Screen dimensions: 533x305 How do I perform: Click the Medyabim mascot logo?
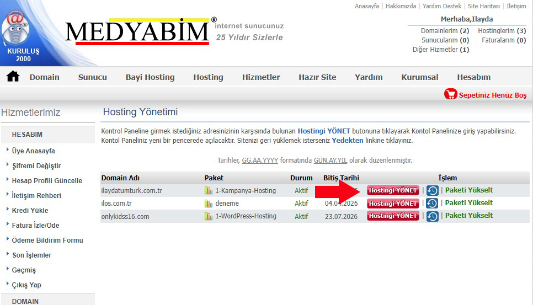click(x=15, y=28)
